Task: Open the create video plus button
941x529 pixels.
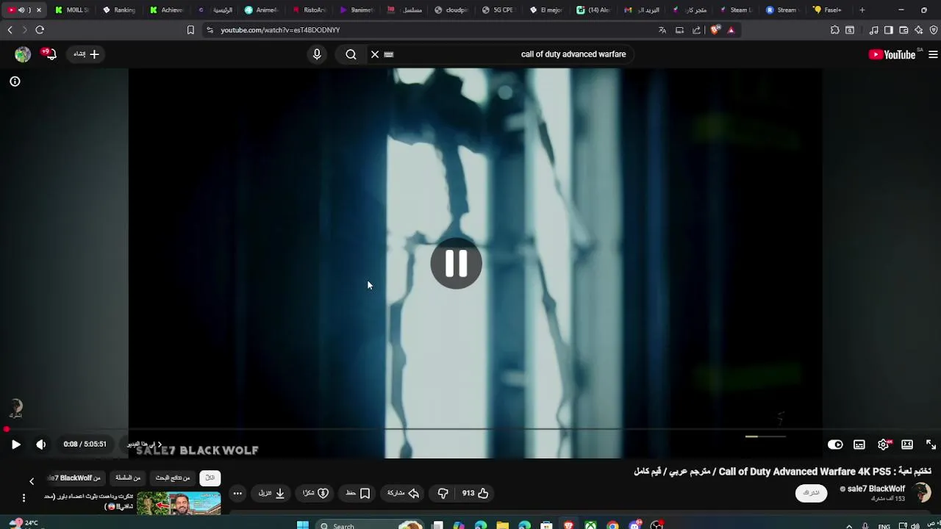Action: pos(86,54)
